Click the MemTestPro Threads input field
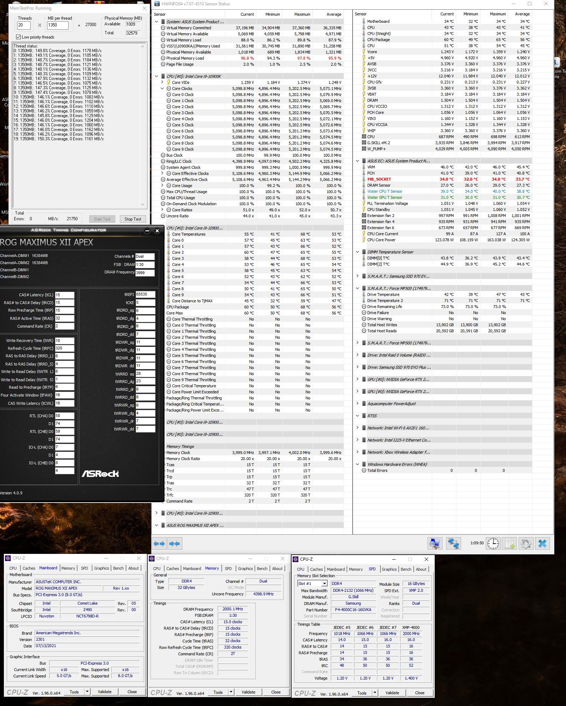566x706 pixels. tap(24, 25)
